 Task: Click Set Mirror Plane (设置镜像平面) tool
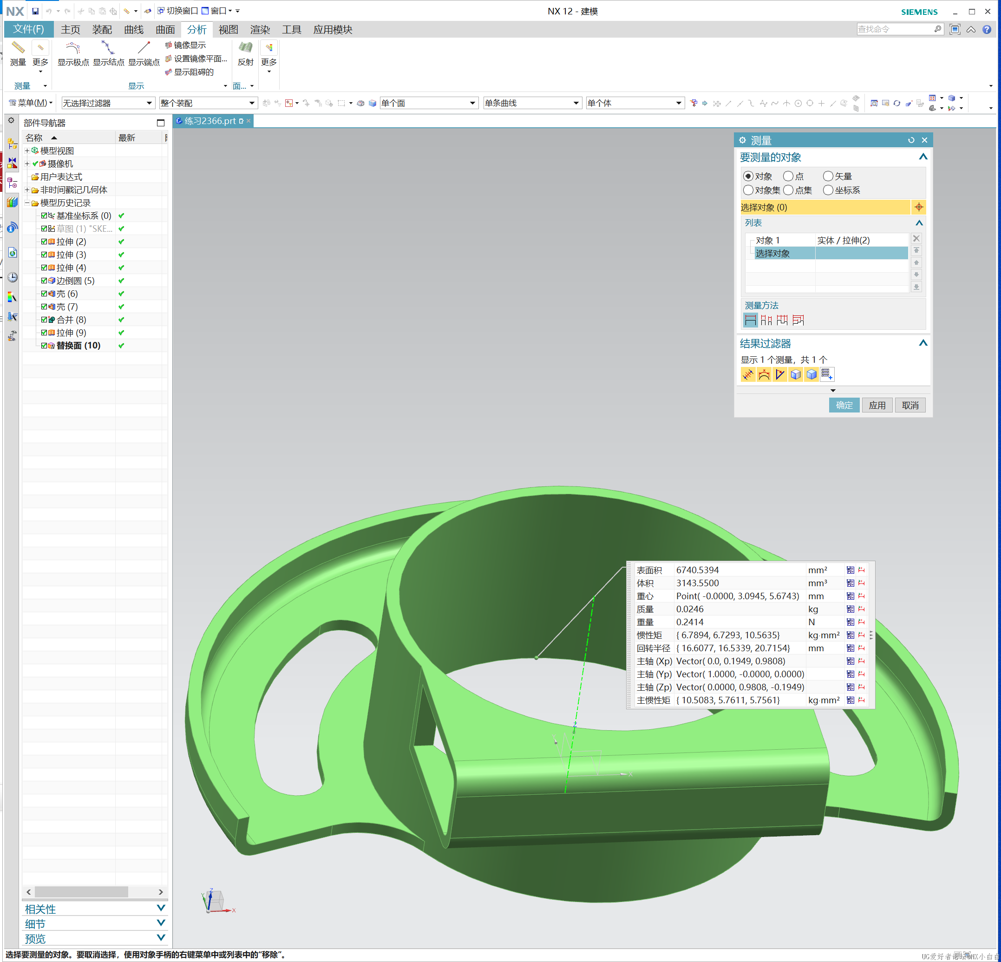pos(196,59)
